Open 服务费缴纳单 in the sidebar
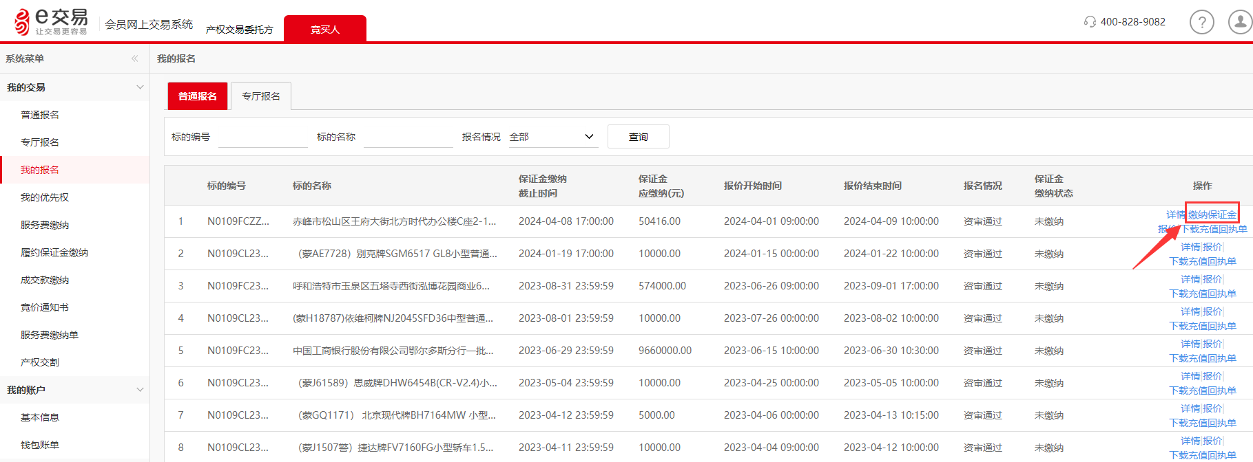This screenshot has width=1253, height=462. pos(50,335)
